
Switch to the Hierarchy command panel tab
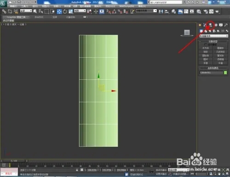[x=211, y=25]
